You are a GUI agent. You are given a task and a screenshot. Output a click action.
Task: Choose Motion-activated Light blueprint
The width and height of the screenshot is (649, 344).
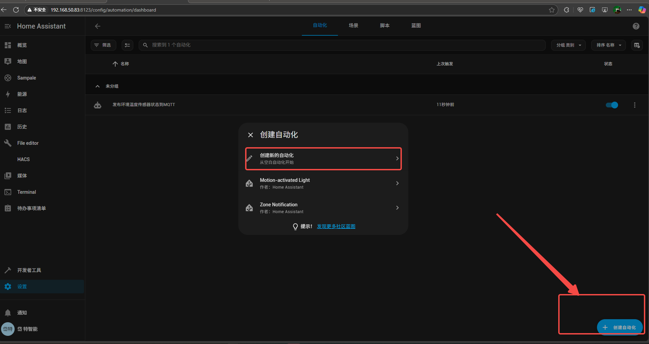click(323, 184)
